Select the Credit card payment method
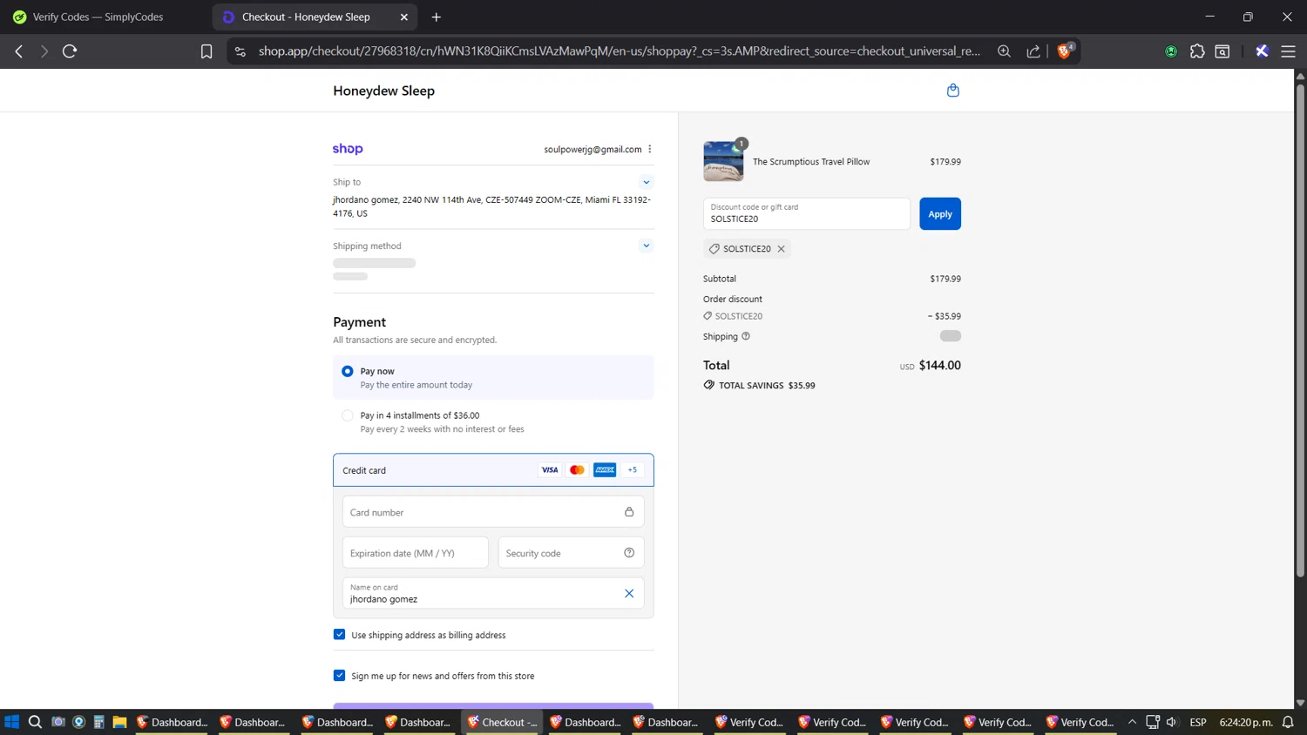The width and height of the screenshot is (1307, 735). (x=493, y=470)
